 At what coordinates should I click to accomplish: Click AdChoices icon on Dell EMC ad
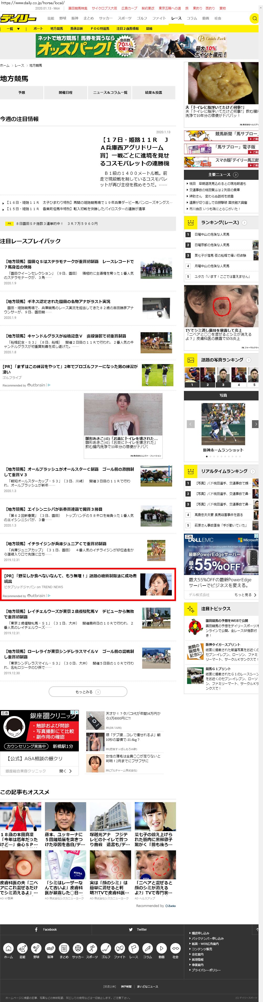256,535
